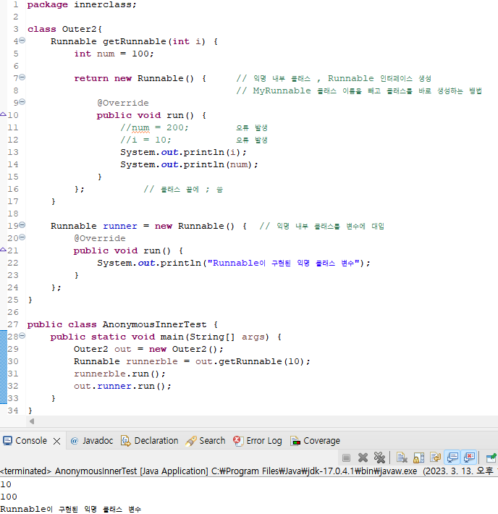Click the Coverage tab icon
This screenshot has height=514, width=498.
(x=295, y=441)
